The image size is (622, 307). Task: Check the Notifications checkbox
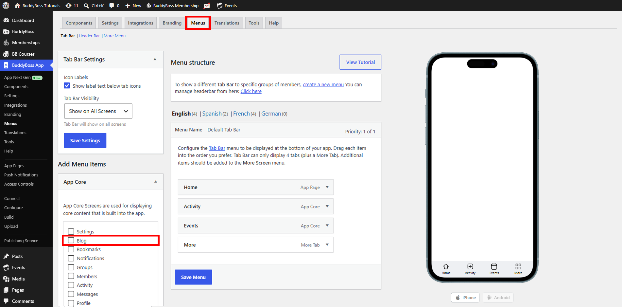click(x=71, y=258)
